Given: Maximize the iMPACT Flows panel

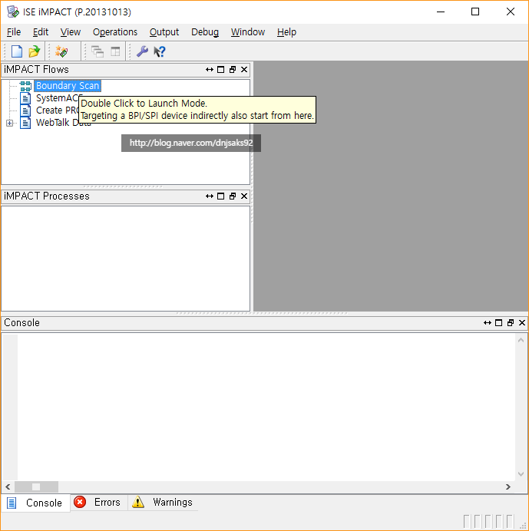Looking at the screenshot, I should point(220,69).
